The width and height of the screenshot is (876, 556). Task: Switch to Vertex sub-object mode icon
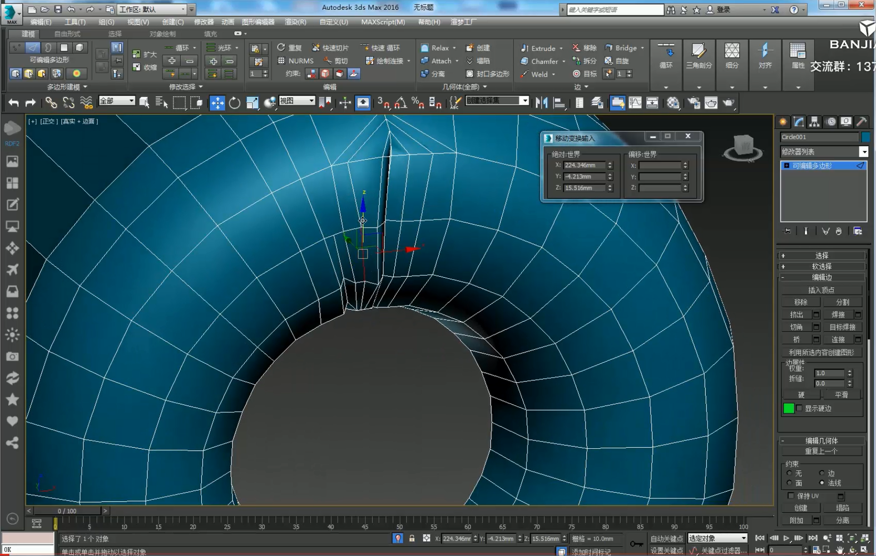coord(16,48)
